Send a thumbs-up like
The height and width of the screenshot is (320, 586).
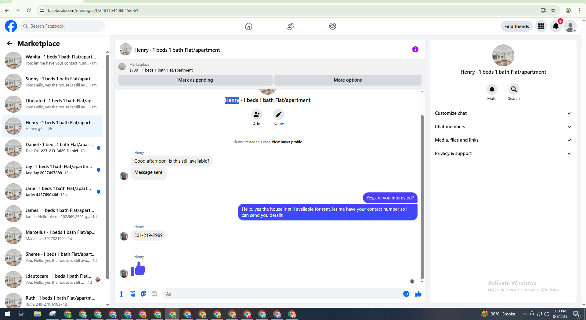tap(418, 294)
